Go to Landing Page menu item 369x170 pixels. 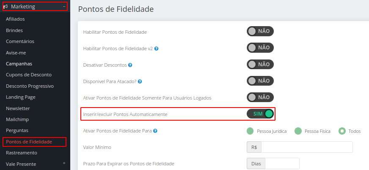(x=21, y=97)
